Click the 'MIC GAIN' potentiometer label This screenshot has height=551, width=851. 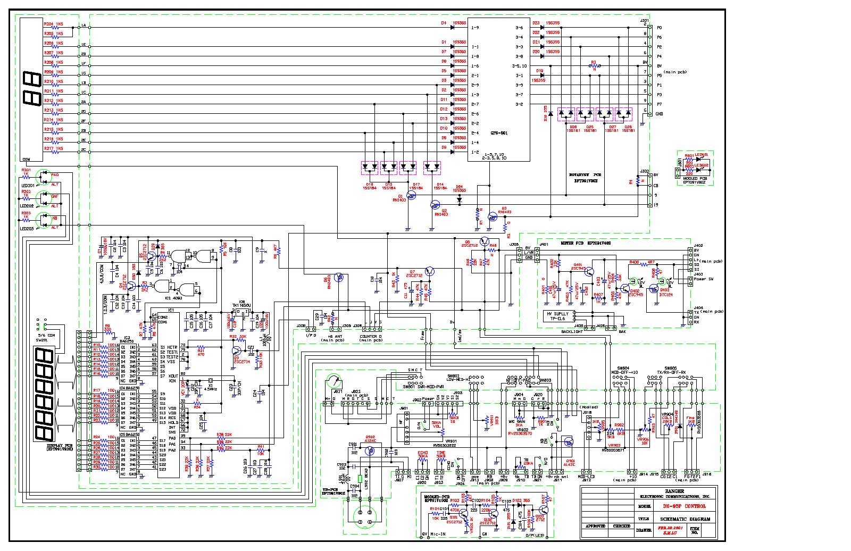pyautogui.click(x=517, y=422)
